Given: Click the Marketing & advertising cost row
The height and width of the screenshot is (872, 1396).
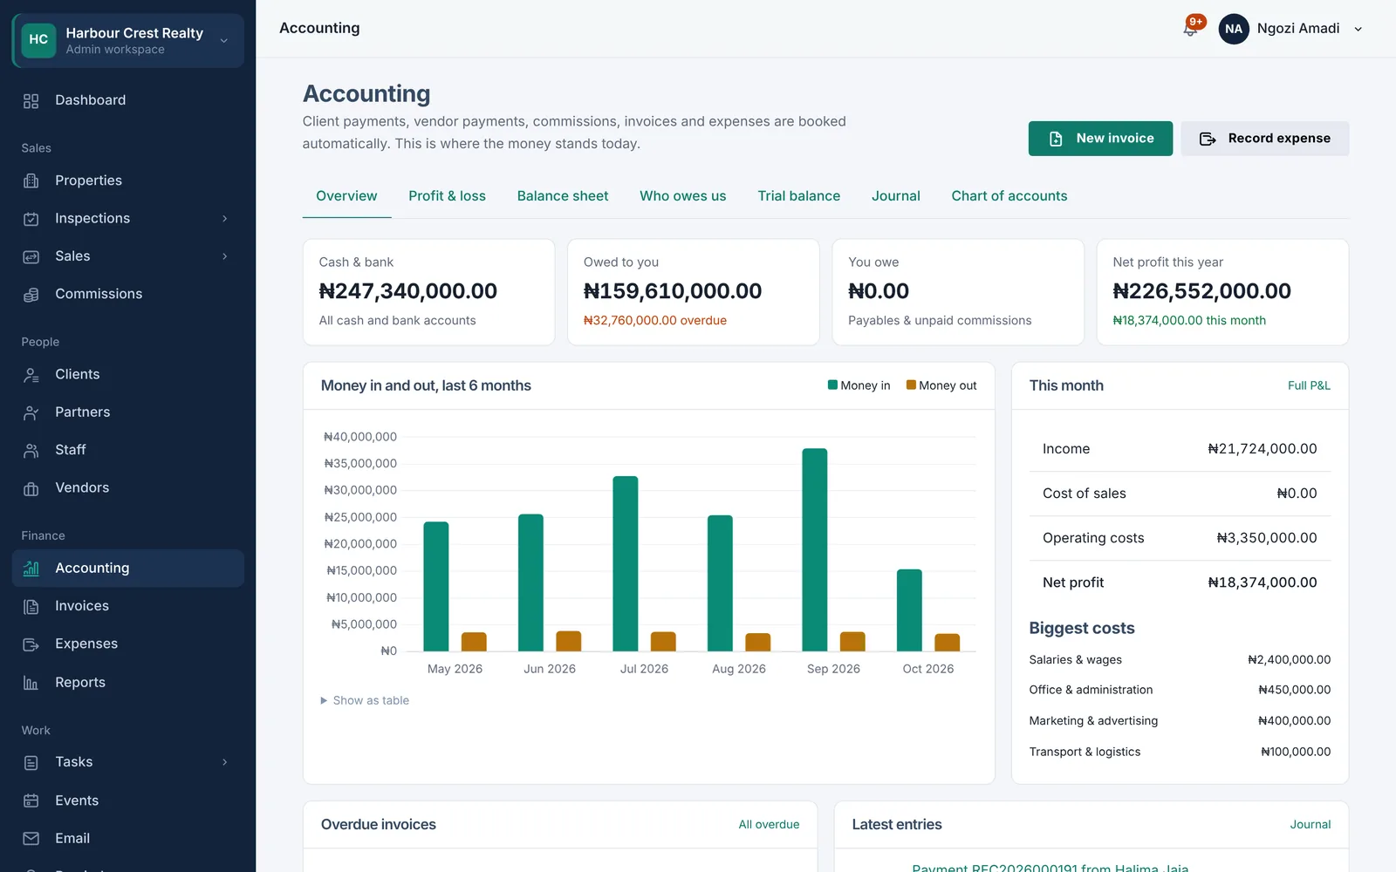Looking at the screenshot, I should coord(1180,721).
